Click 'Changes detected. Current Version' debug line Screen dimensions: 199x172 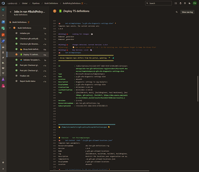coord(90,45)
